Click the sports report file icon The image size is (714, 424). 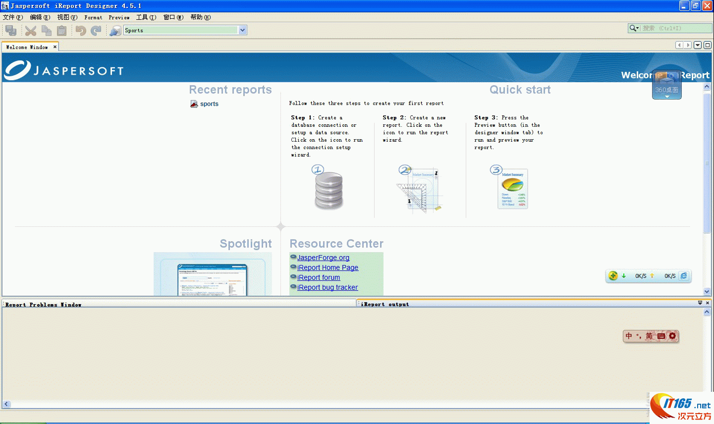pyautogui.click(x=194, y=104)
